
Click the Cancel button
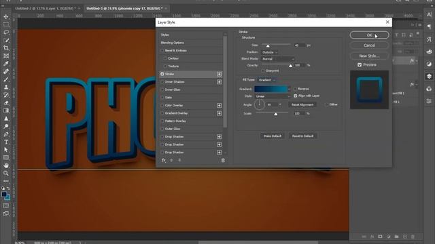coord(369,45)
